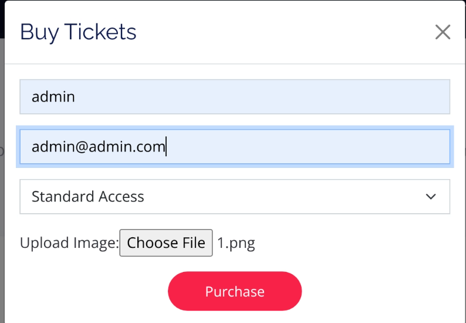Submit the form with Purchase button
466x323 pixels.
235,291
